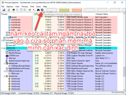Click the Find binoculars icon
The width and height of the screenshot is (126, 95).
[x=38, y=10]
